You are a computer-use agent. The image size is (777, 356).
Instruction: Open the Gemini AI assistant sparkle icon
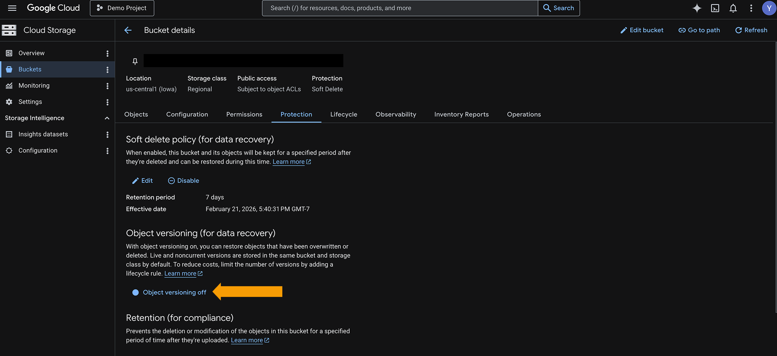click(x=697, y=8)
